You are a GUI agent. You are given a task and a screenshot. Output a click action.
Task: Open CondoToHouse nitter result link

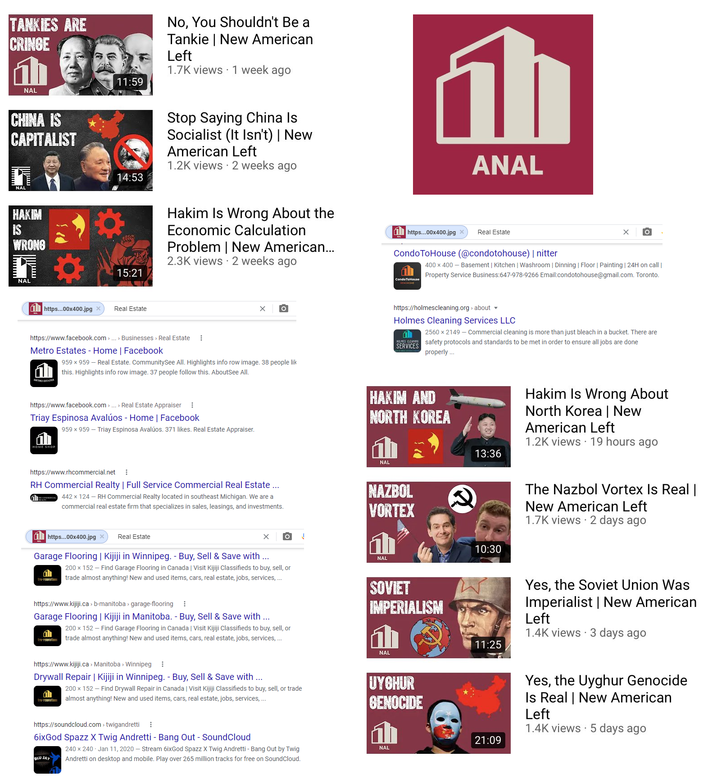tap(476, 253)
